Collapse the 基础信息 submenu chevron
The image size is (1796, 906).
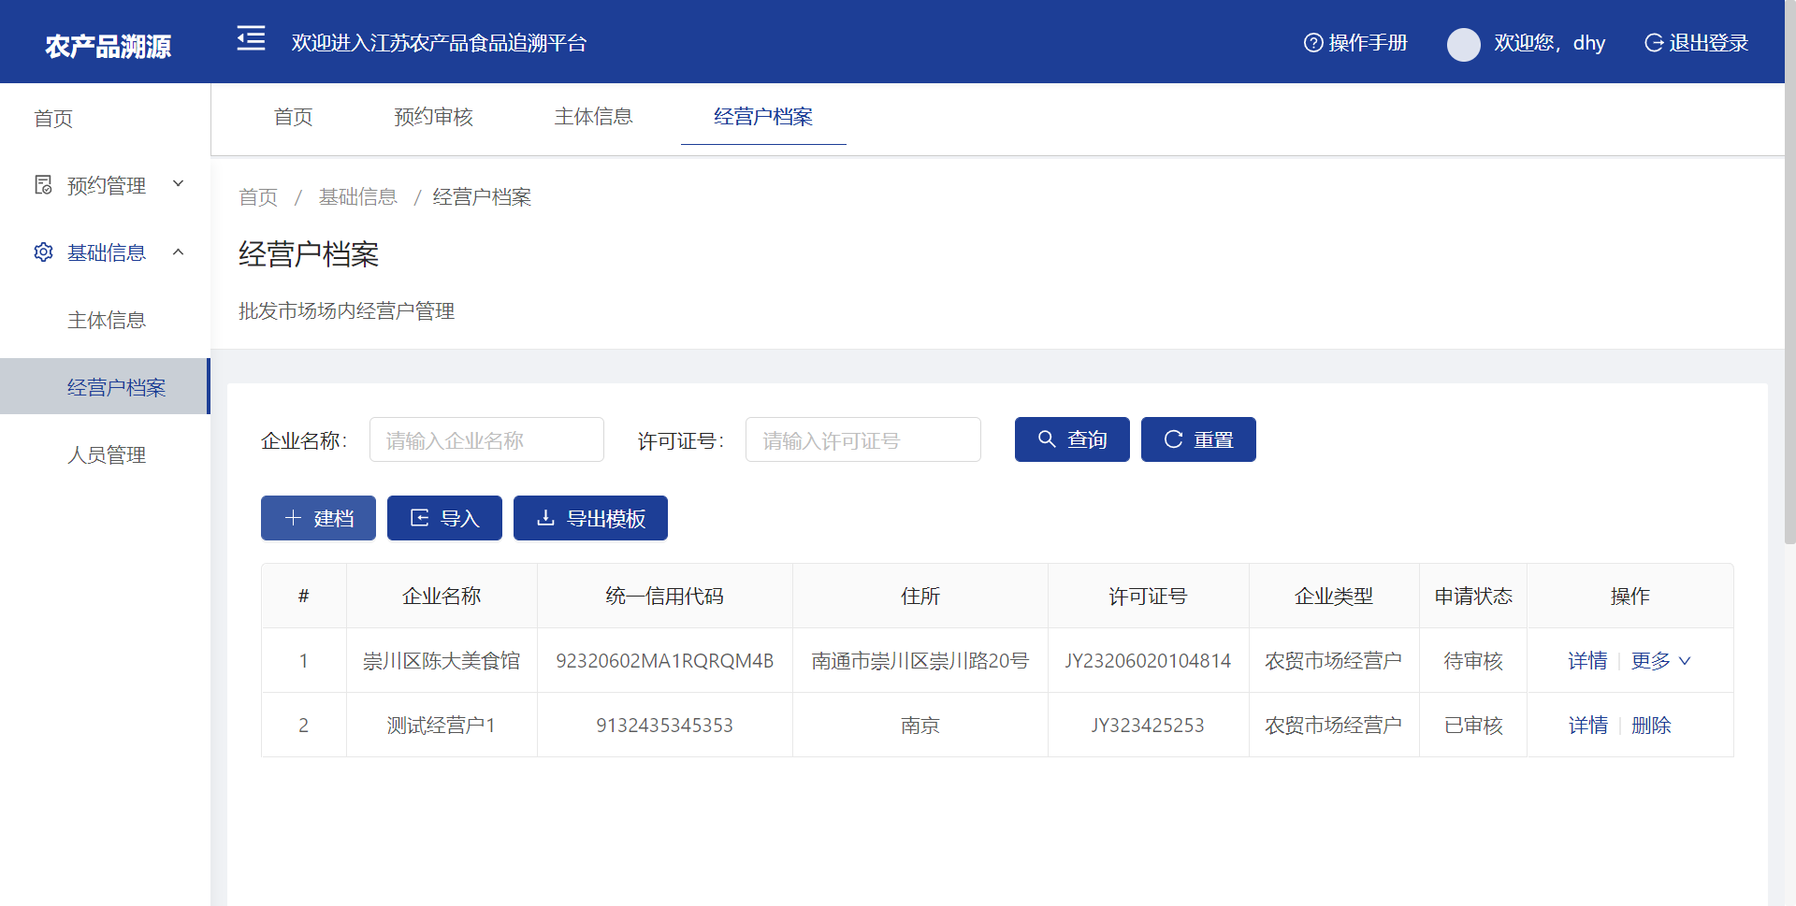(179, 252)
